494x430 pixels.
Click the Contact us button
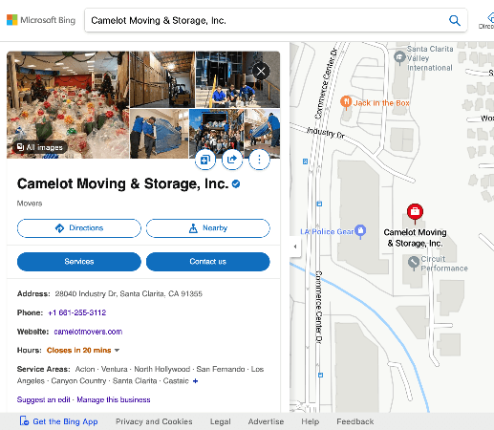208,262
